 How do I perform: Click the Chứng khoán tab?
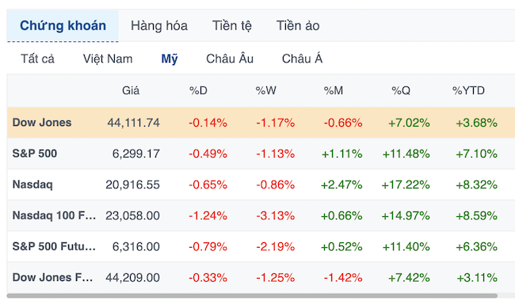click(63, 25)
